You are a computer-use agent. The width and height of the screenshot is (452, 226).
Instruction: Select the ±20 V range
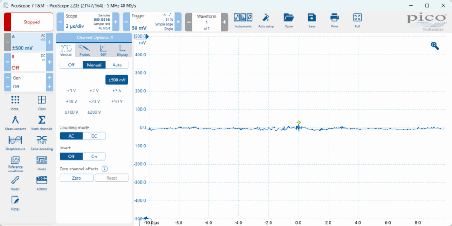click(x=94, y=101)
